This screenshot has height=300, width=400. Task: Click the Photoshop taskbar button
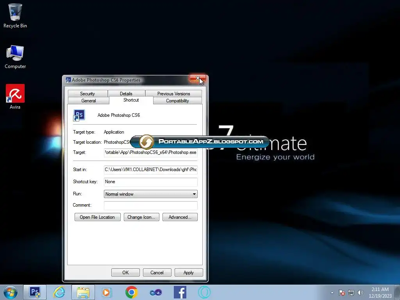pyautogui.click(x=35, y=292)
